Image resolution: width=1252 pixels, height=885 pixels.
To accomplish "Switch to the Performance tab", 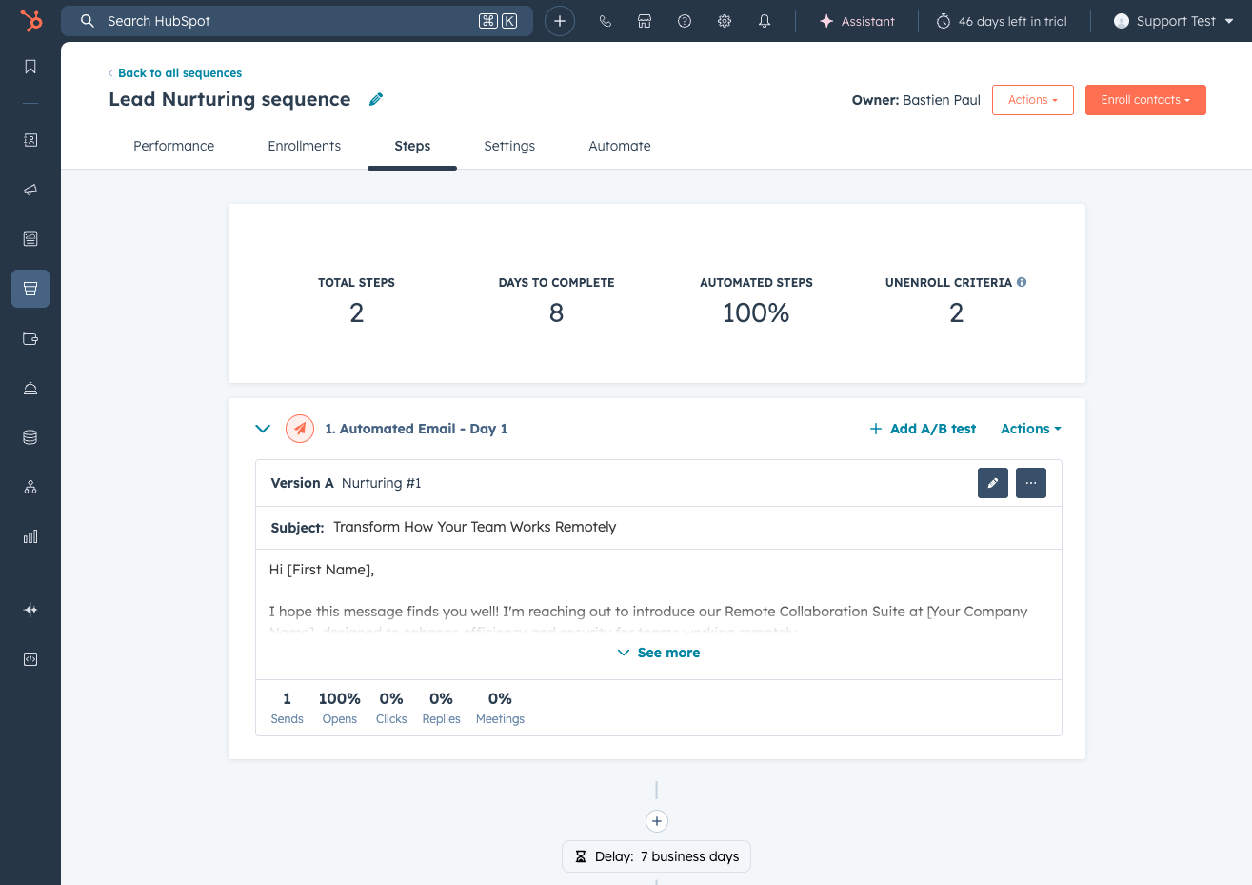I will (x=174, y=146).
